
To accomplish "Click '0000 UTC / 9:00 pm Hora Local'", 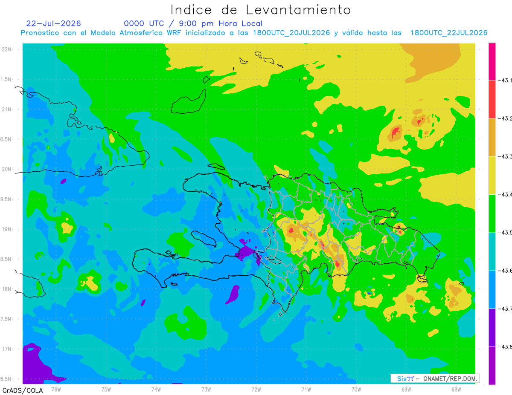I will click(193, 23).
